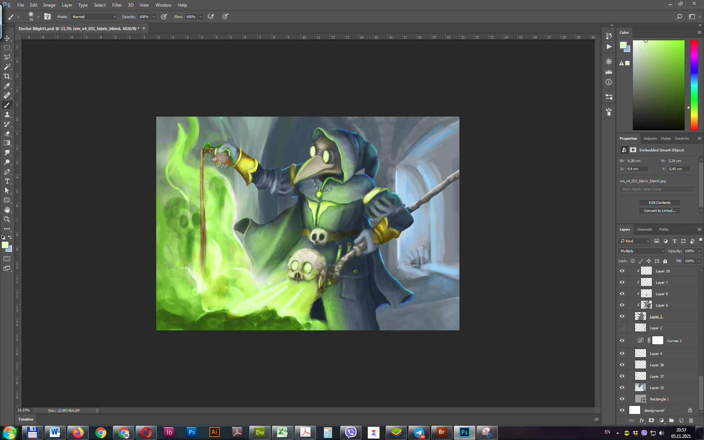This screenshot has height=440, width=704.
Task: Select the Magic Wand tool
Action: click(7, 67)
